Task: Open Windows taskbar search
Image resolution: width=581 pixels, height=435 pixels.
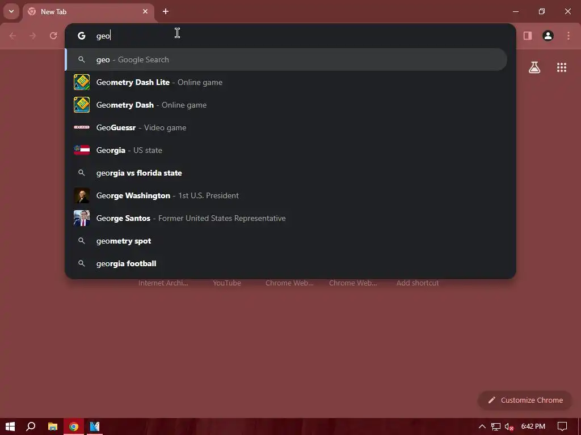Action: [31, 427]
